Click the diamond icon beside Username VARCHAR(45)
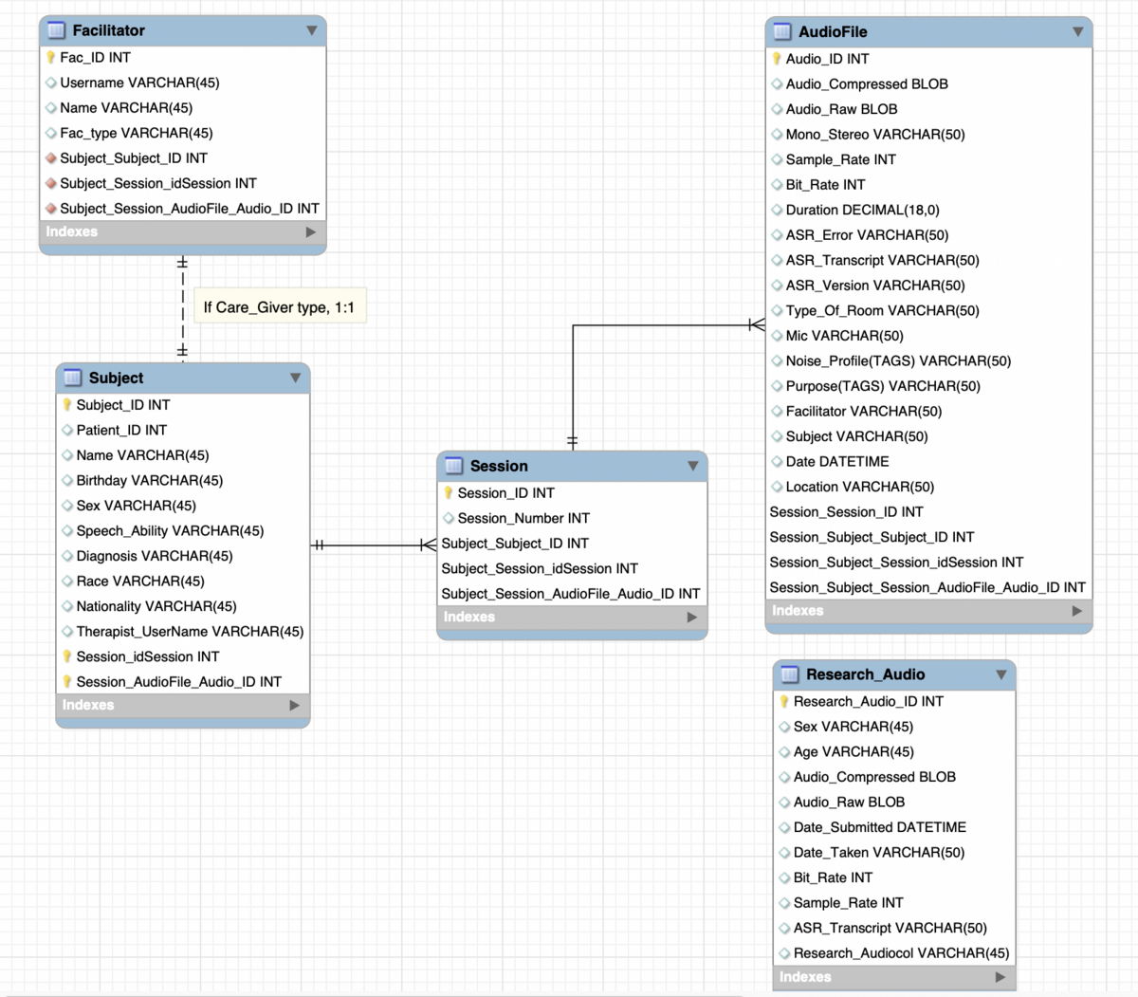Image resolution: width=1138 pixels, height=997 pixels. [51, 83]
